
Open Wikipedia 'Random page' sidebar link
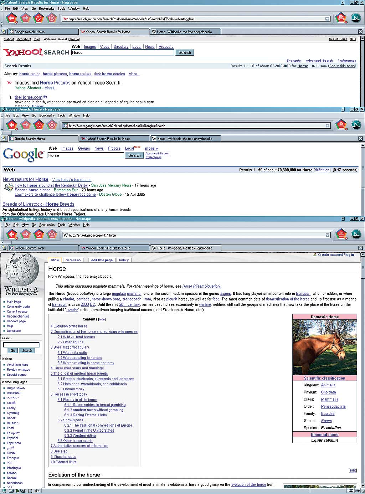tap(16, 321)
